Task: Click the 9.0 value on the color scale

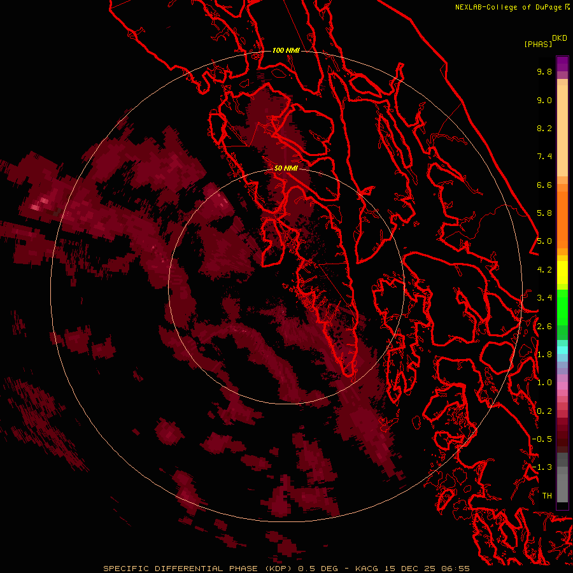Action: 544,100
